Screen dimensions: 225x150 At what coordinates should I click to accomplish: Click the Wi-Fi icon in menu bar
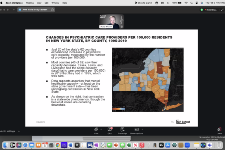point(186,2)
